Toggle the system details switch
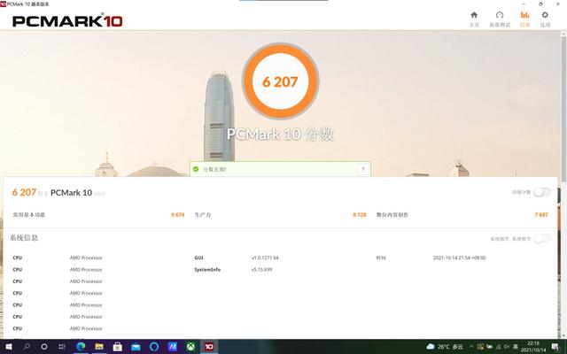567x354 pixels. pyautogui.click(x=542, y=238)
